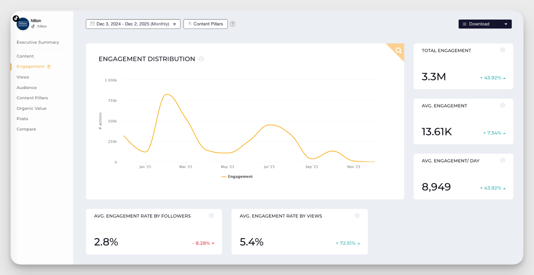Click info icon on Engagement Rate by Views card

[x=357, y=215]
